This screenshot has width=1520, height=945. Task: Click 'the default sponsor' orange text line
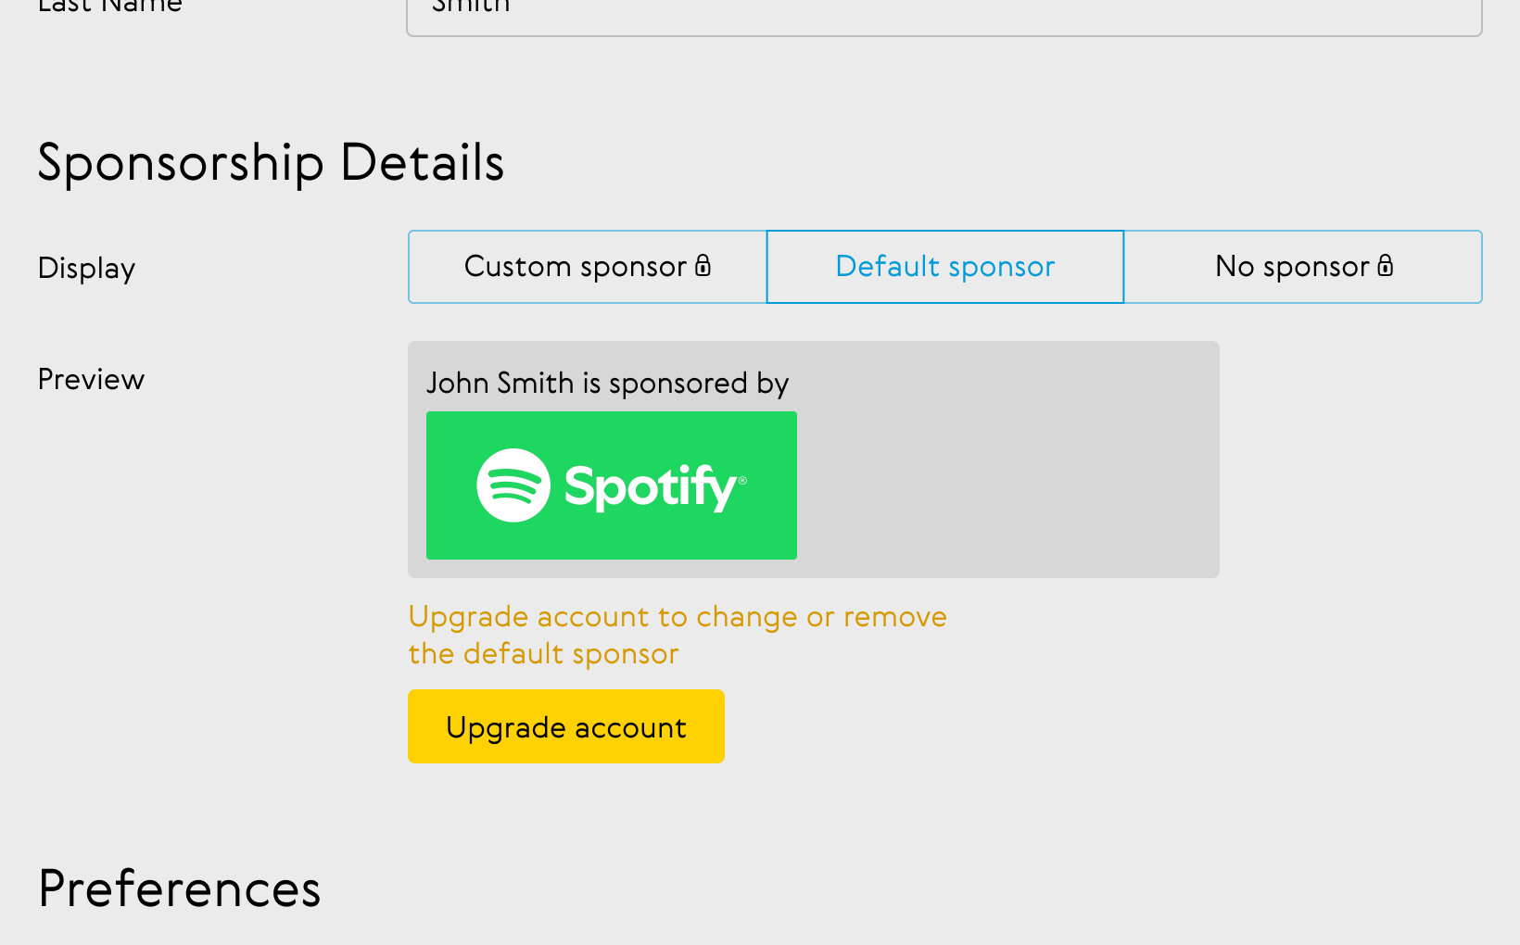click(x=543, y=654)
